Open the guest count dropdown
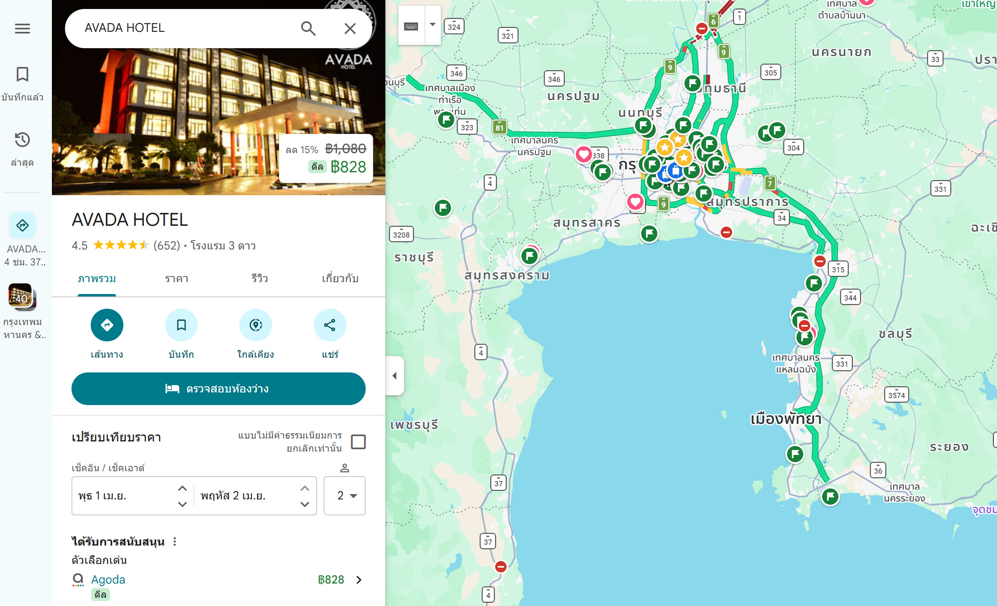Image resolution: width=997 pixels, height=606 pixels. (344, 495)
